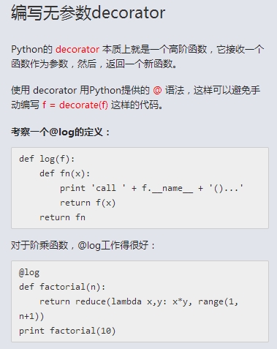Click the paragraph starting with Python的

pyautogui.click(x=137, y=56)
